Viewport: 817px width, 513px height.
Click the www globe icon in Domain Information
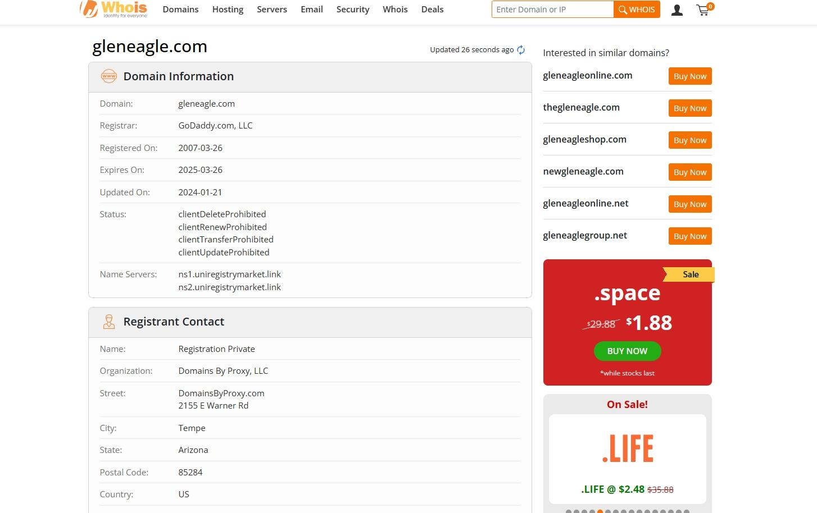click(108, 76)
